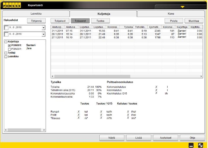Viewport: 208px width, 148px height.
Task: Click the distance value 1798
Action: click(157, 37)
